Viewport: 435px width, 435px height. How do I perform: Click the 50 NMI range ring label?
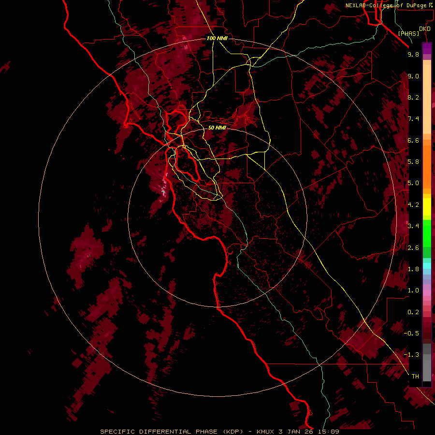point(217,128)
